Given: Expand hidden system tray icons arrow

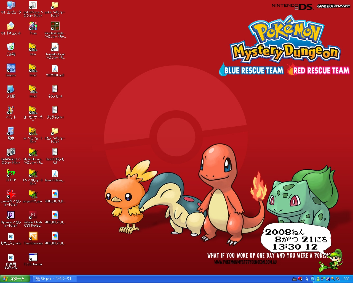Looking at the screenshot, I should click(313, 279).
